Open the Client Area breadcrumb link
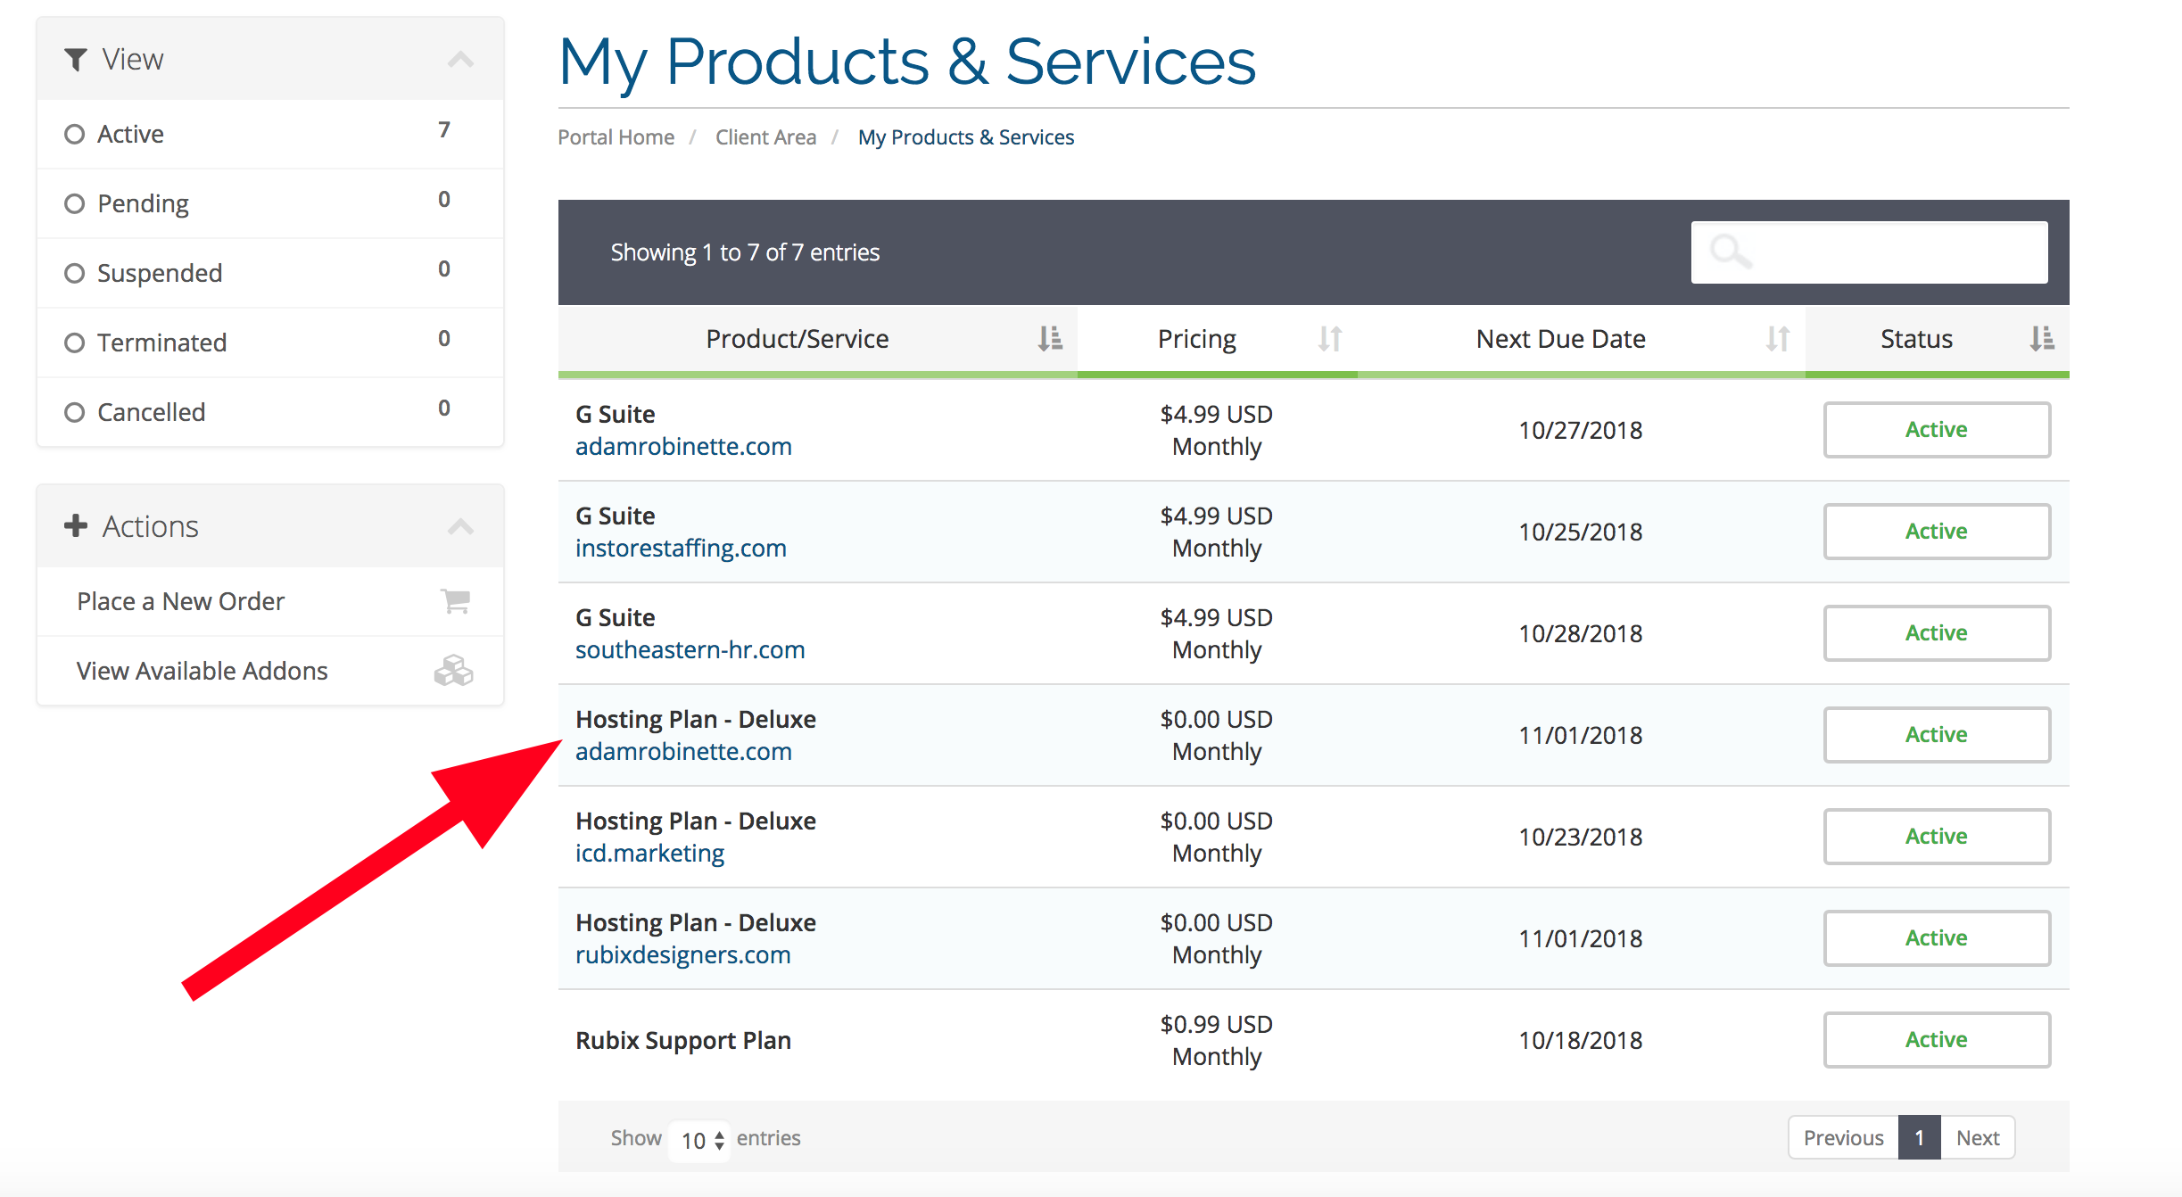Screen dimensions: 2182x1197 click(765, 137)
